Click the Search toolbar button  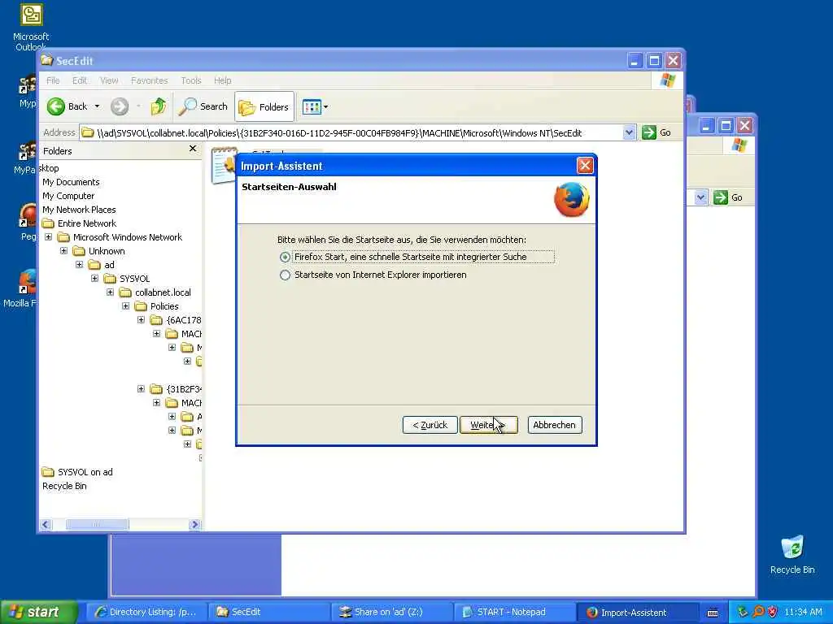coord(203,106)
